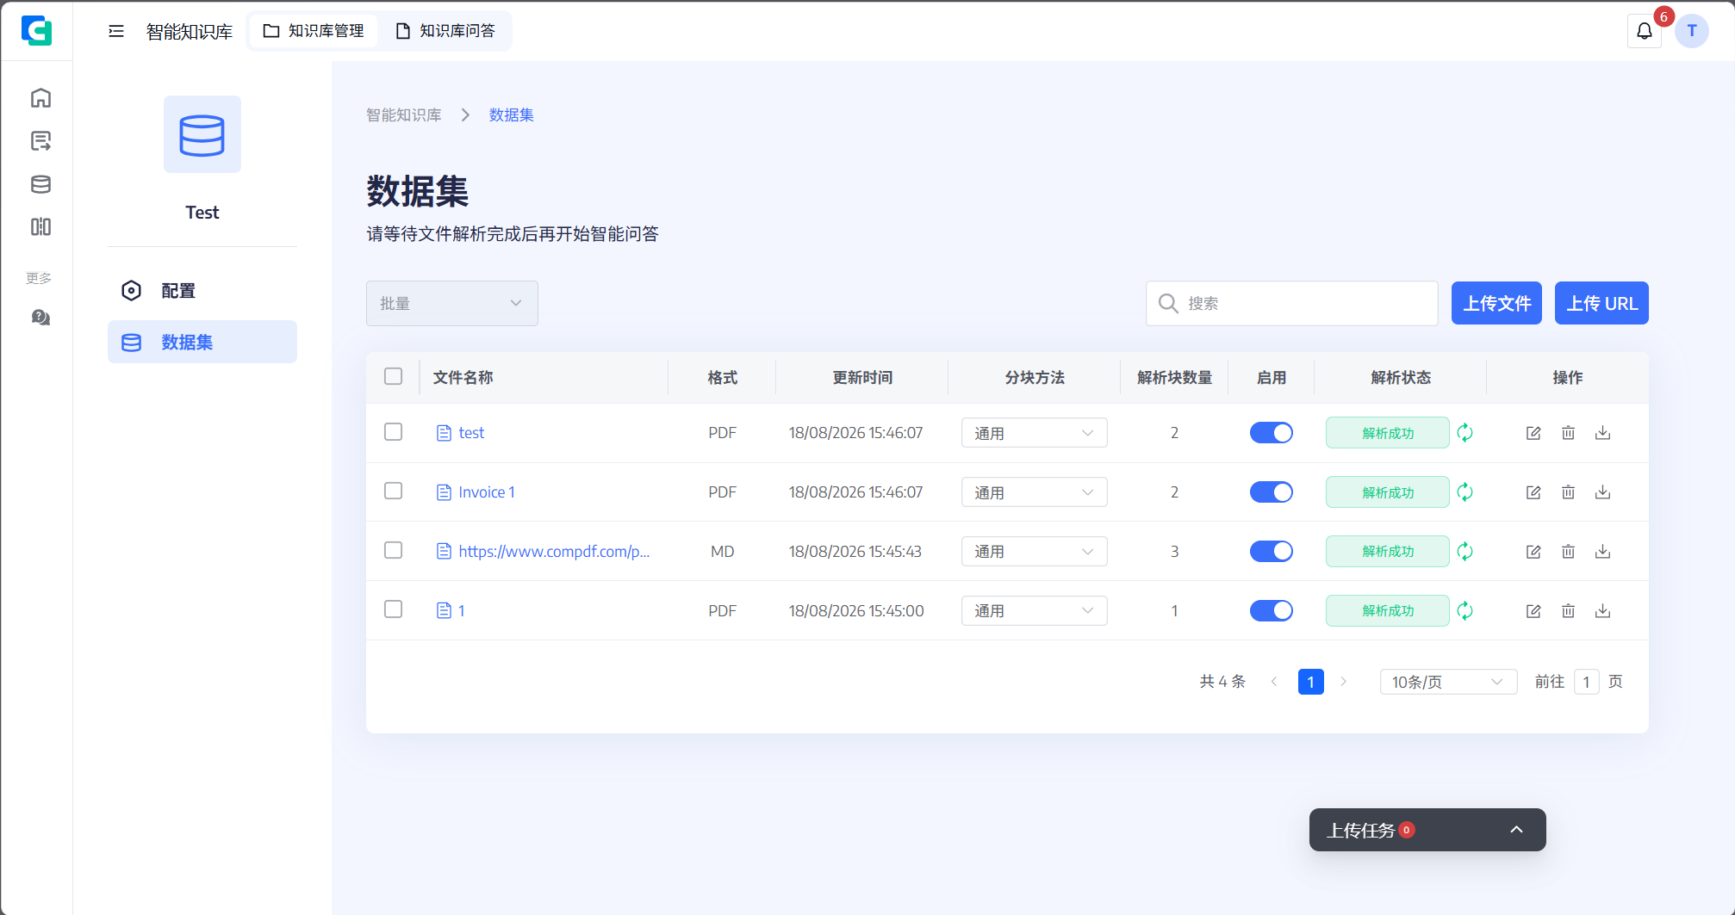Click the 搜索 search field

coord(1292,303)
